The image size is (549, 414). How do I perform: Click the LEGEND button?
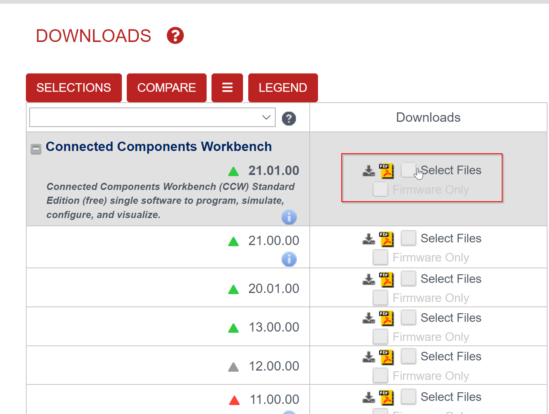(283, 88)
